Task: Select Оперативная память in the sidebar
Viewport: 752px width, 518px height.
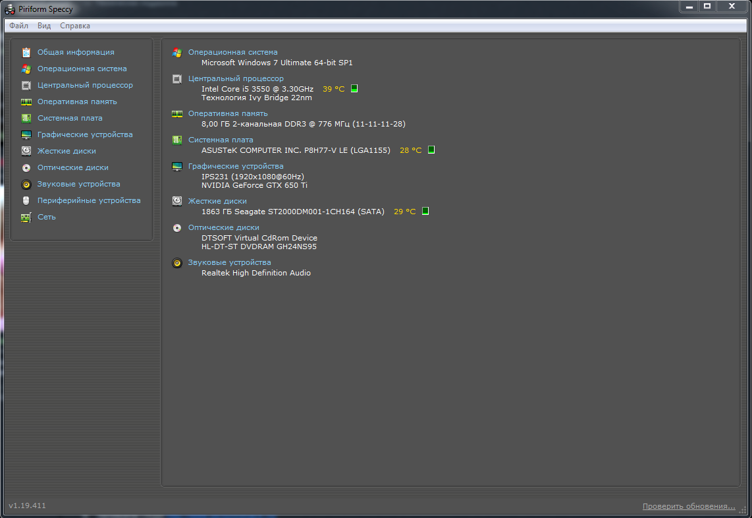Action: (x=77, y=101)
